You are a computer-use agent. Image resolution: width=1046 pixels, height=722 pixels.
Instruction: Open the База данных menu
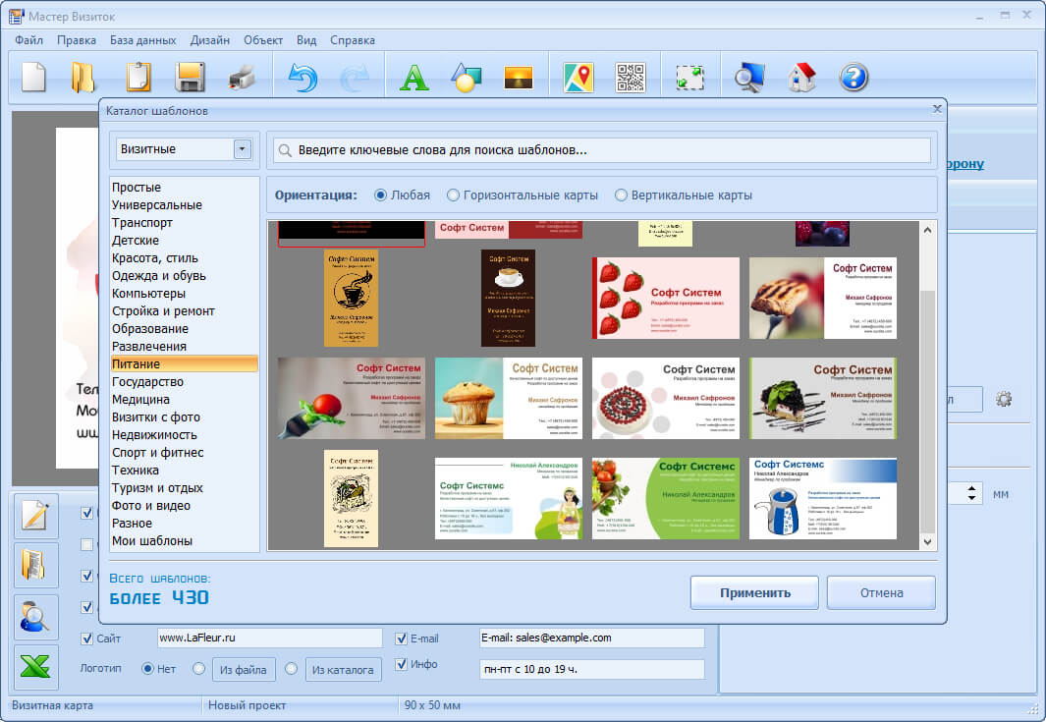pyautogui.click(x=142, y=40)
